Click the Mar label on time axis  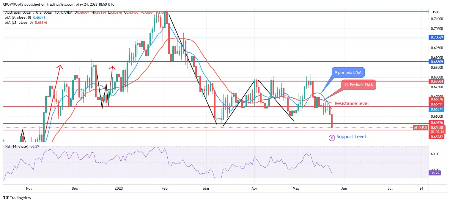tap(206, 188)
